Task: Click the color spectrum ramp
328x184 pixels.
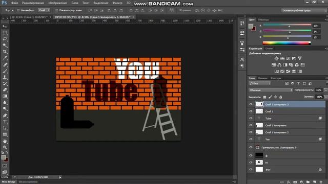Action: [x=286, y=43]
